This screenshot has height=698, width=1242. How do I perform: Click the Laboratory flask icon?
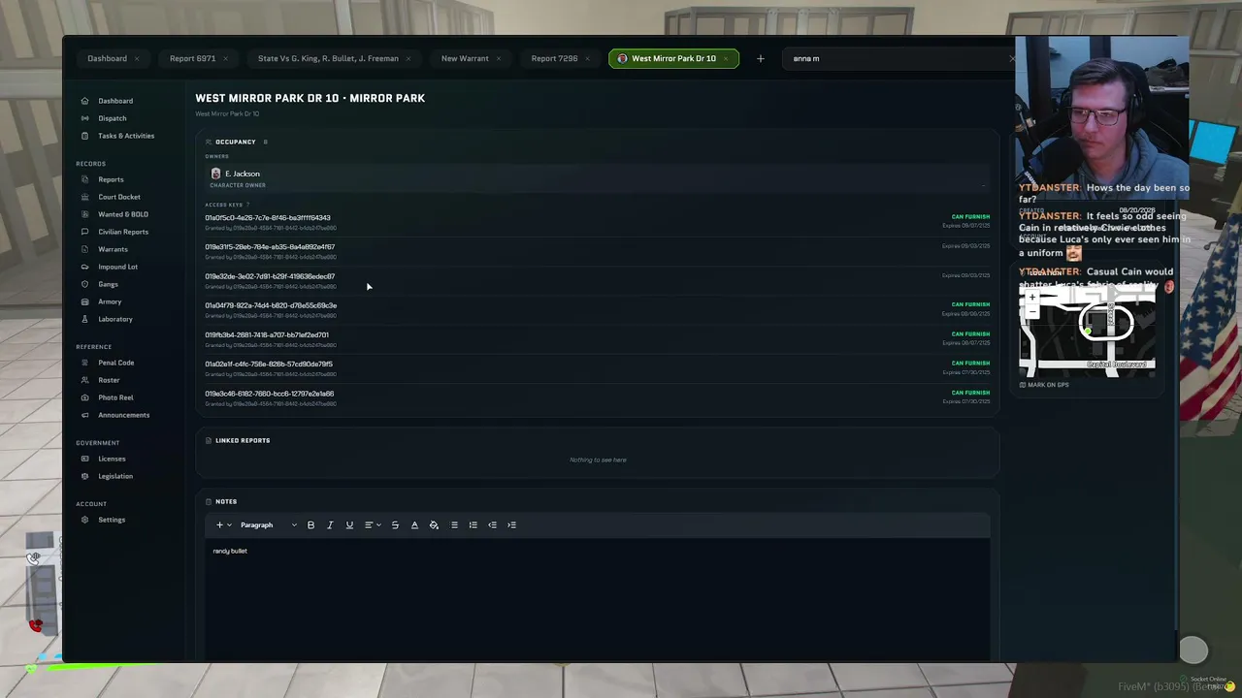pyautogui.click(x=85, y=319)
